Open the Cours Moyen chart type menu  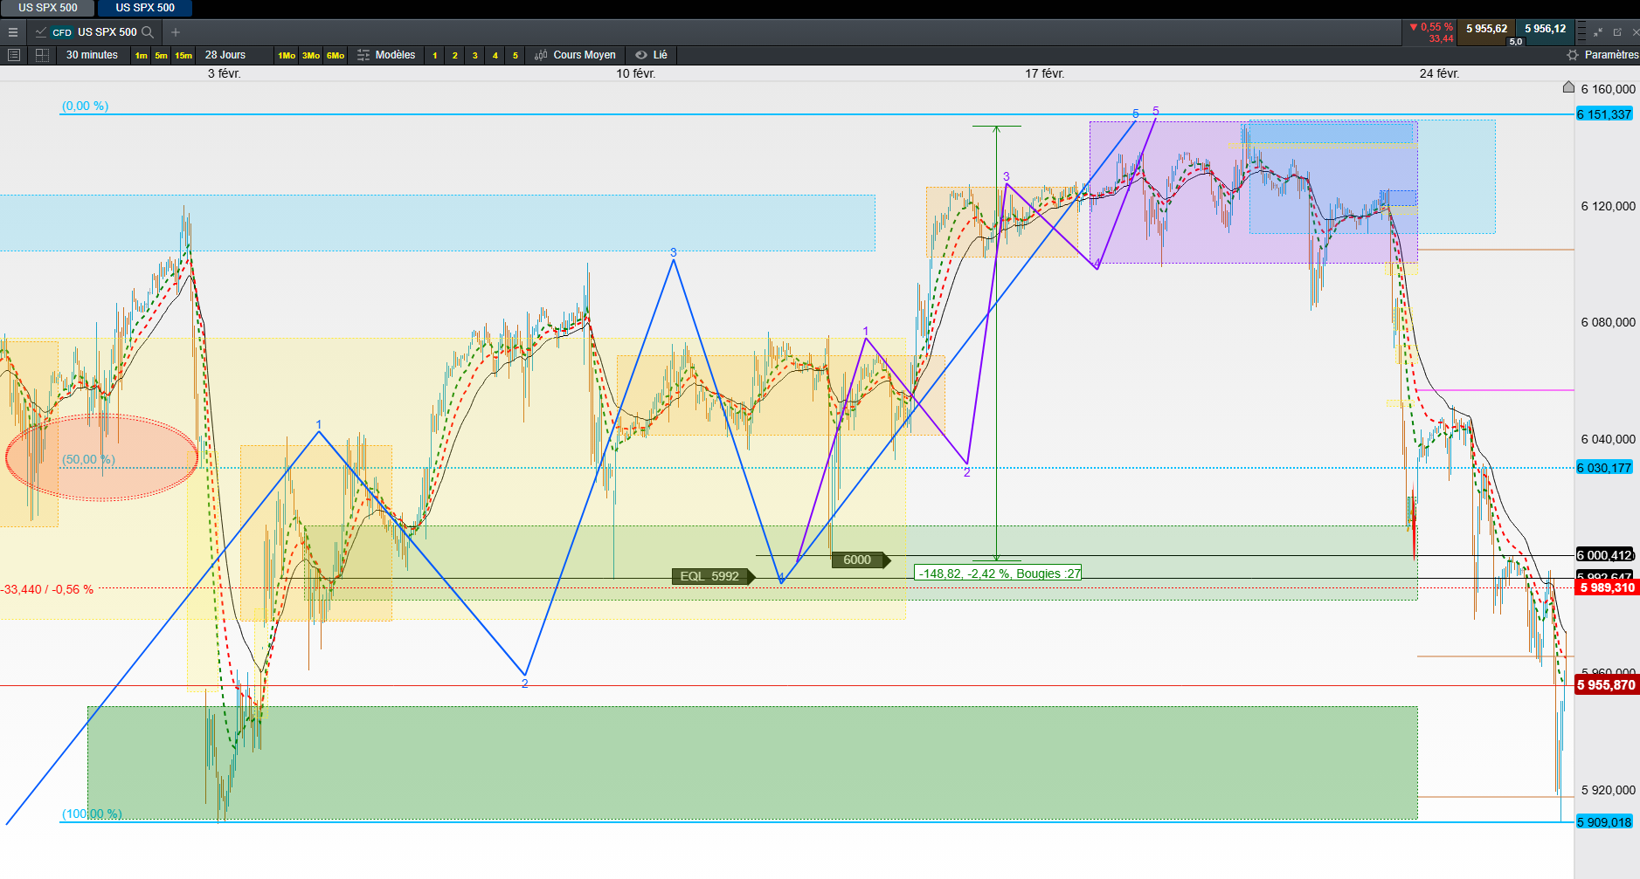point(575,55)
